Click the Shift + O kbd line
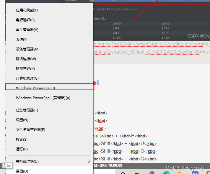This screenshot has width=210, height=174. click(125, 151)
